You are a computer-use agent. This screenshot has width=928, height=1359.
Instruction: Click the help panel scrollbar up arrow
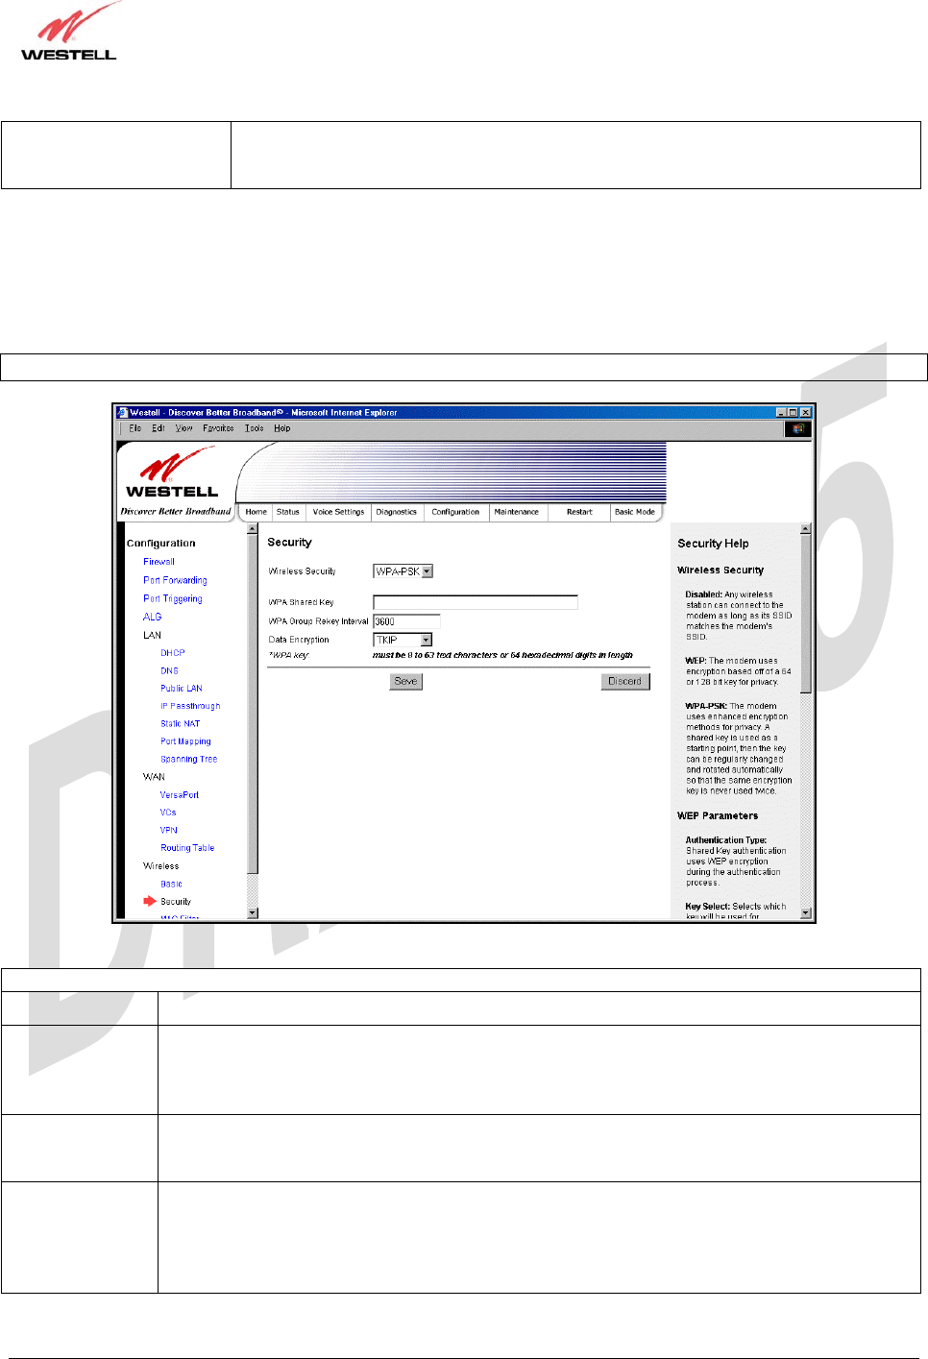(806, 529)
